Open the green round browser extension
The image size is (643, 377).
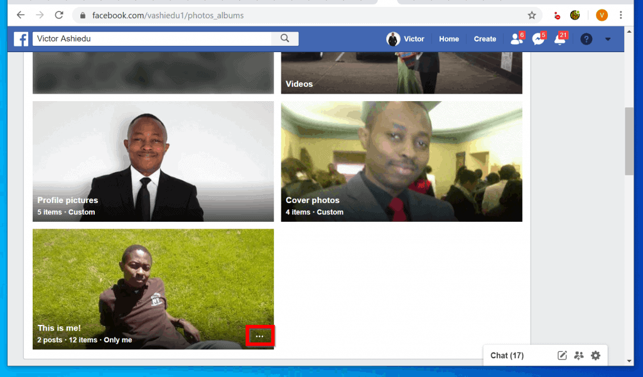[575, 15]
